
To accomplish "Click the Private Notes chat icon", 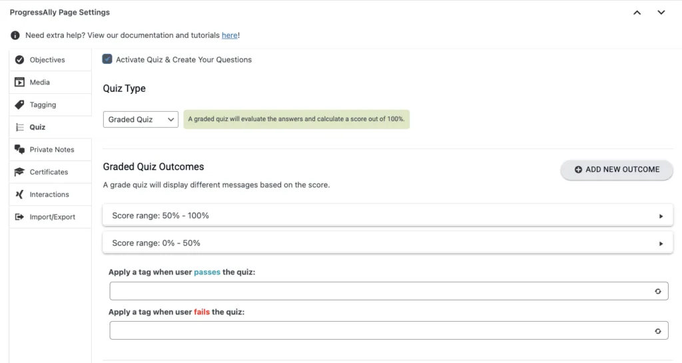I will pos(19,150).
